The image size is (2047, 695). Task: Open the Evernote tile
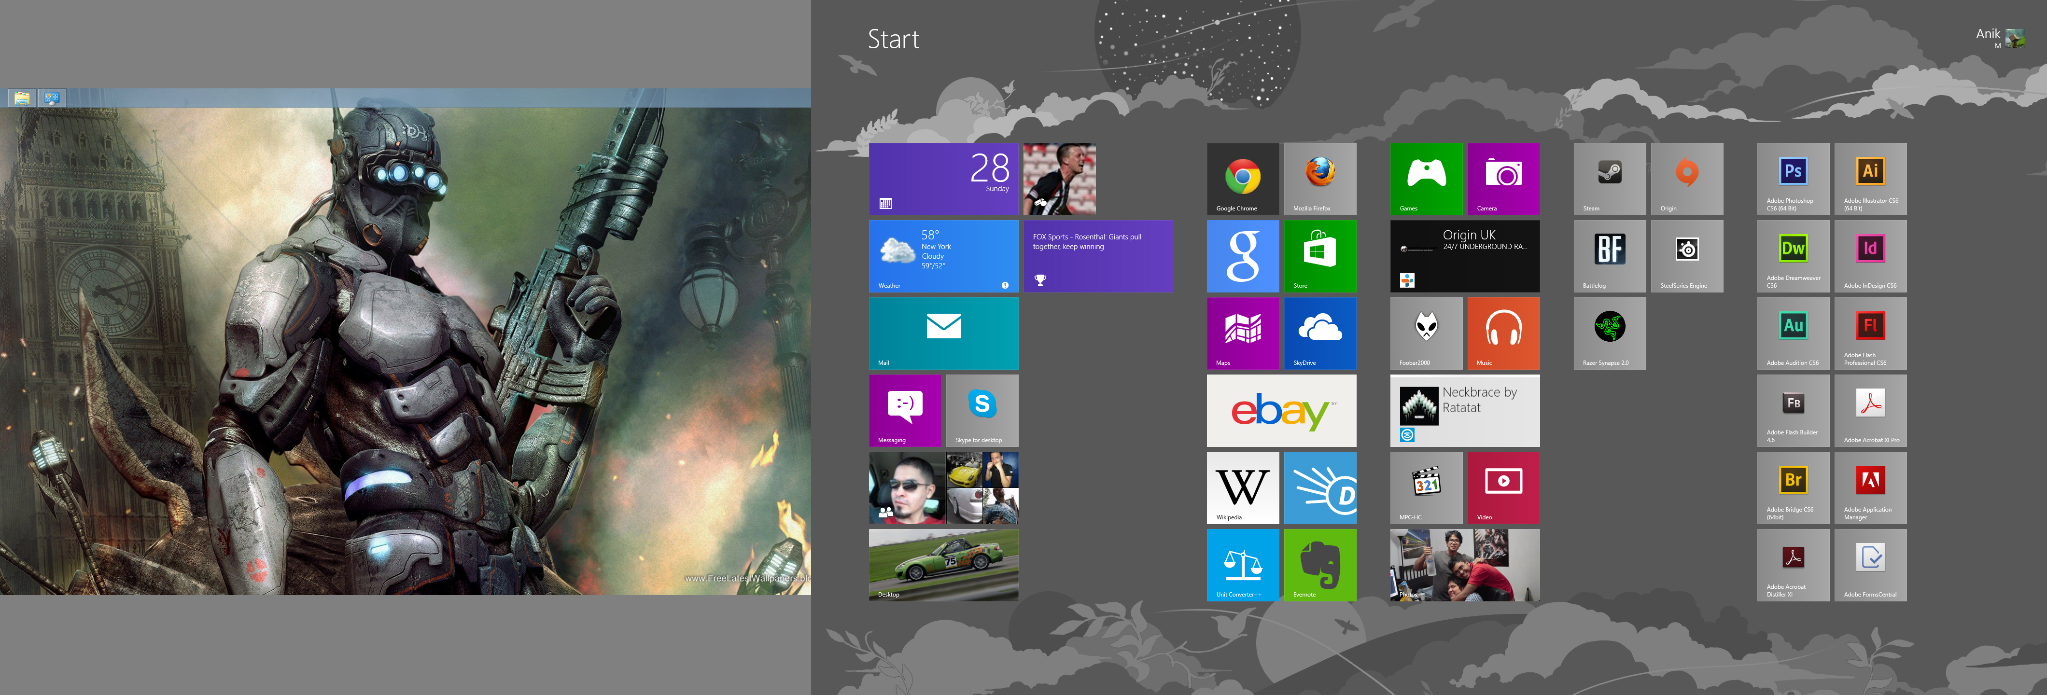point(1319,565)
